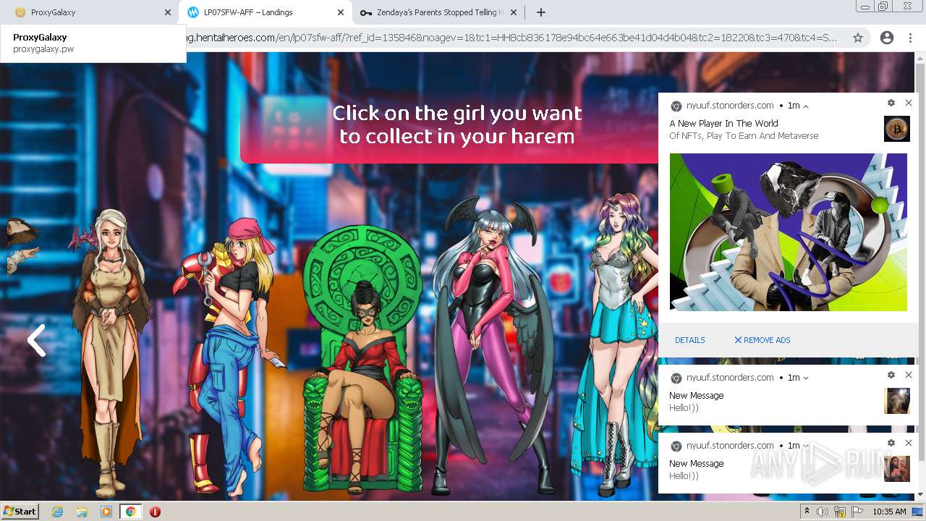This screenshot has width=926, height=521.
Task: Show hidden system tray icons
Action: (807, 511)
